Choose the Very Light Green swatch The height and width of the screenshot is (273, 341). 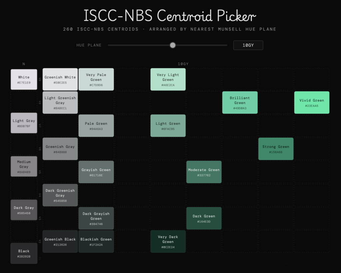click(168, 79)
